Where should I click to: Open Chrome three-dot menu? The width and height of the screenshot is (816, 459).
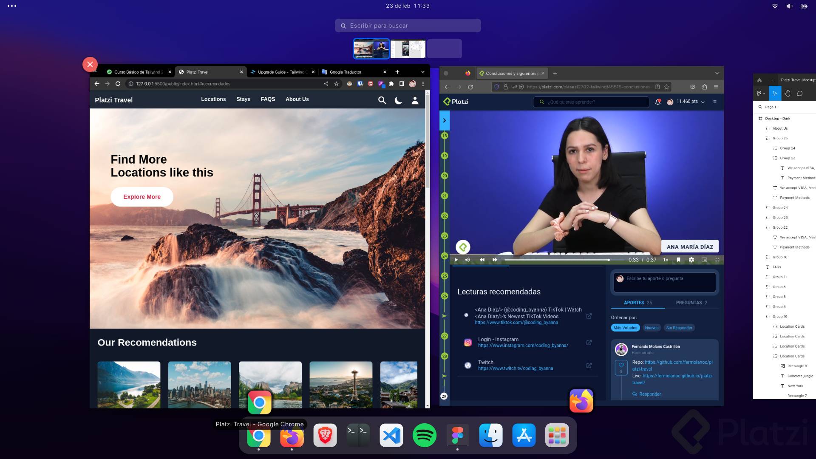pos(423,84)
